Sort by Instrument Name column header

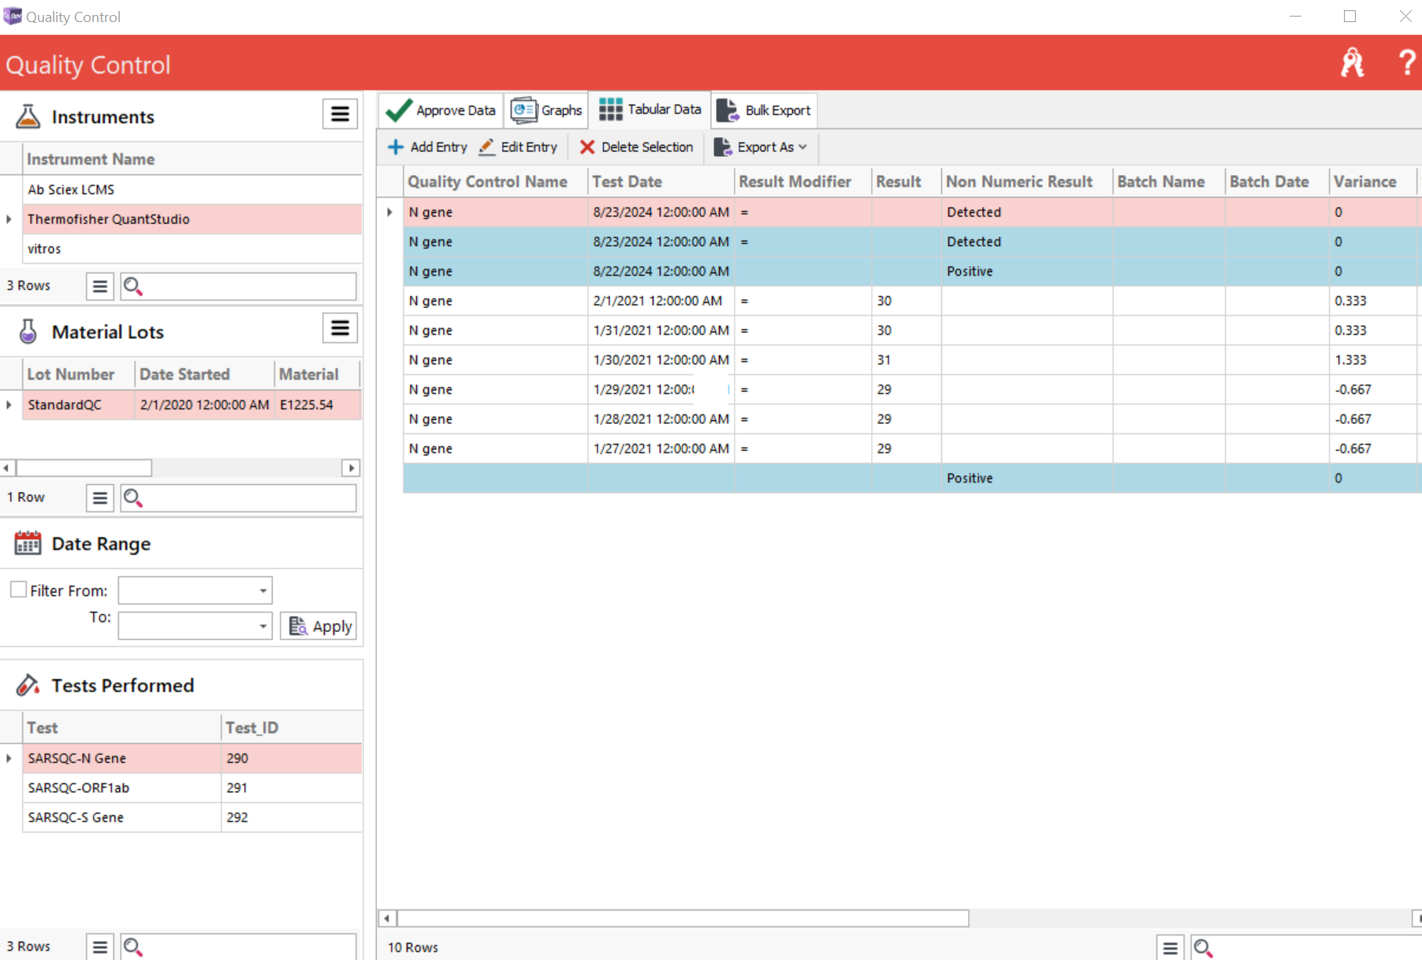coord(192,159)
